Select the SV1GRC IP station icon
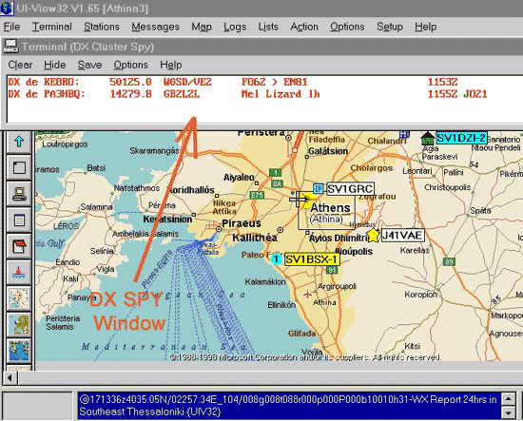The image size is (523, 421). coord(319,189)
